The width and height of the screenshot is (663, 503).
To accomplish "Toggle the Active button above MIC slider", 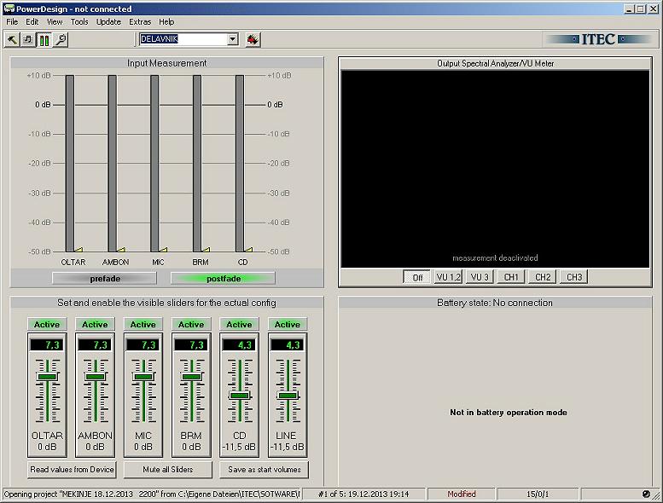I will click(142, 324).
